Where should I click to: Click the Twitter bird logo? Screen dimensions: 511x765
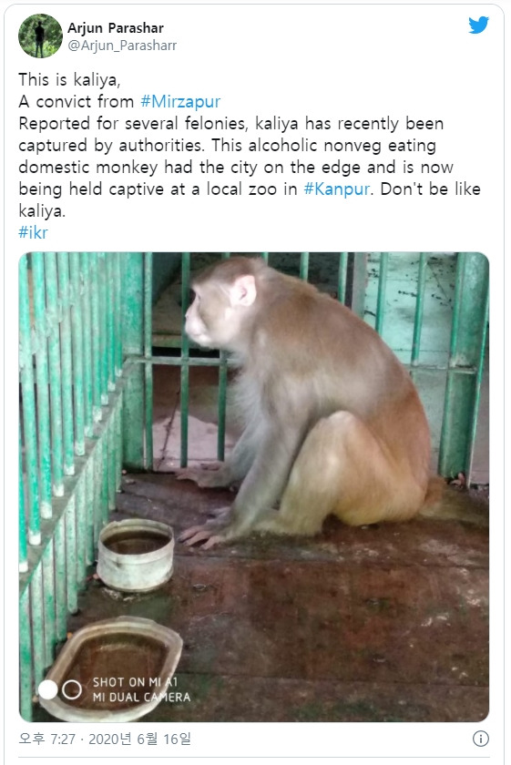(x=478, y=25)
